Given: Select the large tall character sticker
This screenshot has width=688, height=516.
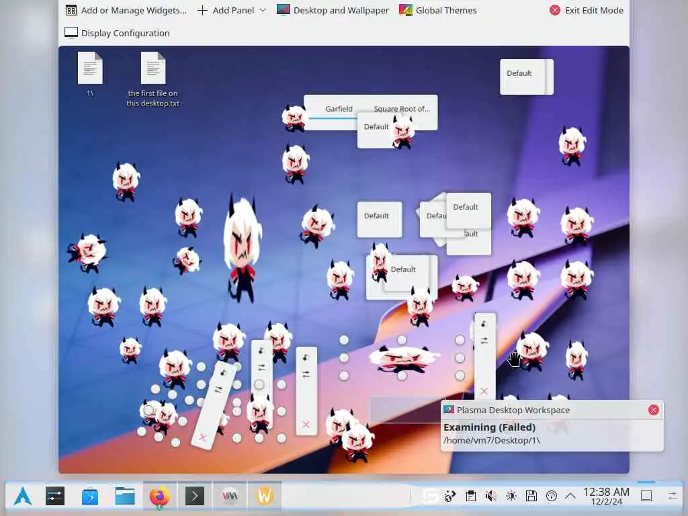Looking at the screenshot, I should (x=242, y=249).
